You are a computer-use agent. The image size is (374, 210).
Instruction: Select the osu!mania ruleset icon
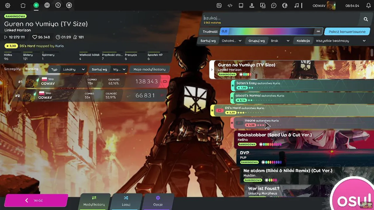[69, 5]
